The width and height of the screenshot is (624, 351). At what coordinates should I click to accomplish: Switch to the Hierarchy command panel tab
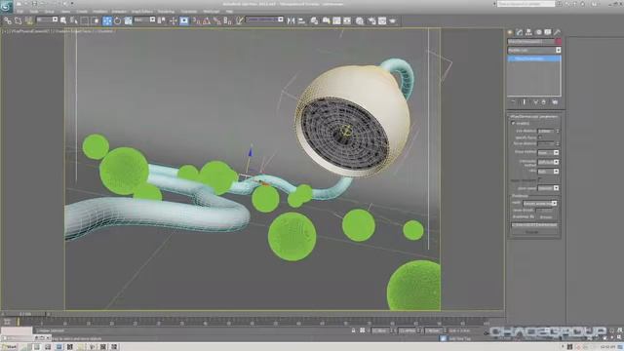pyautogui.click(x=528, y=32)
